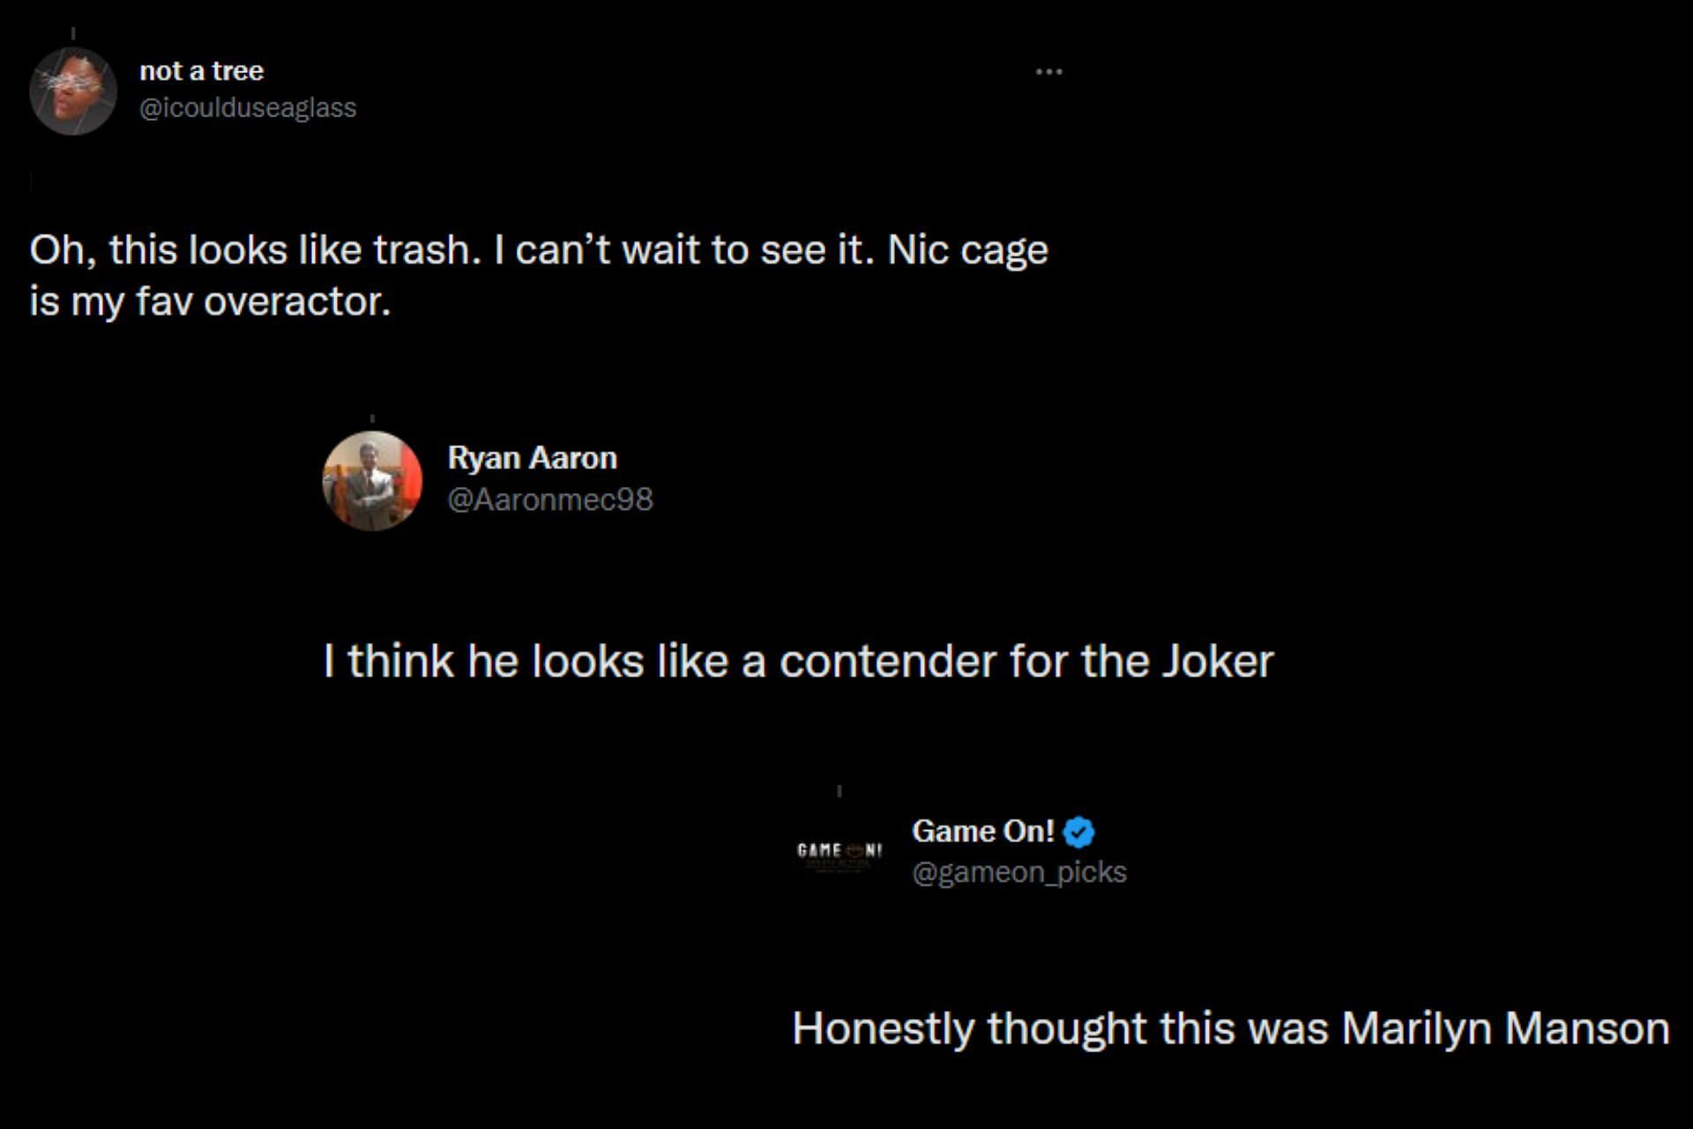1693x1129 pixels.
Task: Open the @icoulduseaglass handle
Action: (x=248, y=108)
